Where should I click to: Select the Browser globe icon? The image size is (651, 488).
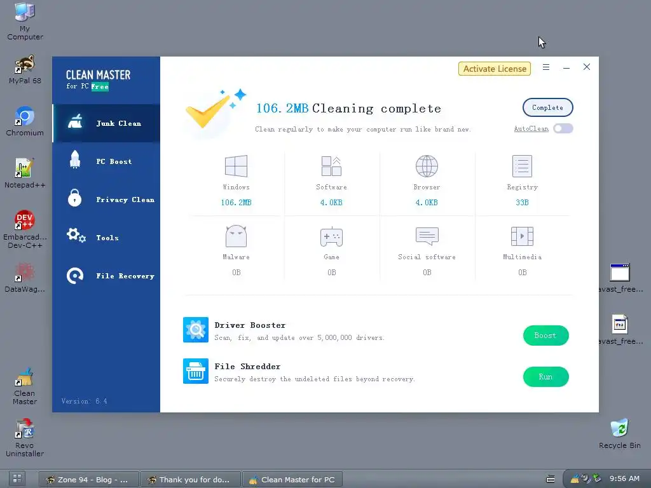click(427, 166)
